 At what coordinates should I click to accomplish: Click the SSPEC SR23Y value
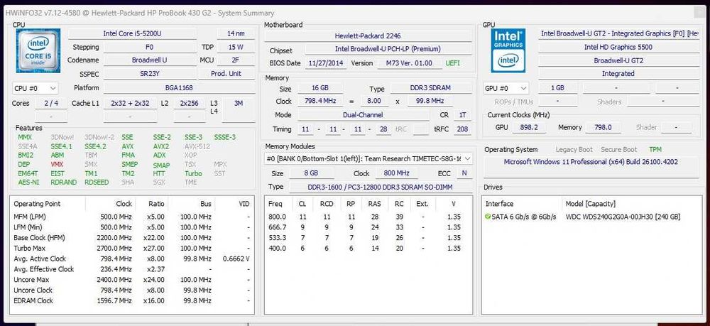click(150, 73)
